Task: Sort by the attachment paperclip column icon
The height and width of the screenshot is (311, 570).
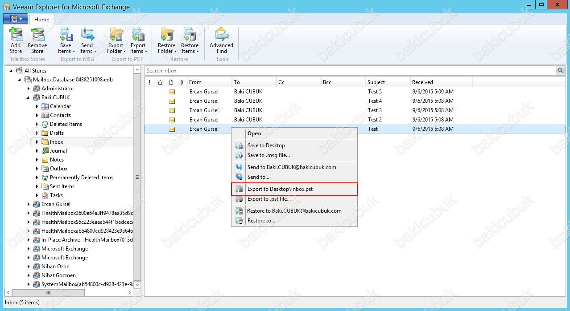Action: click(181, 82)
